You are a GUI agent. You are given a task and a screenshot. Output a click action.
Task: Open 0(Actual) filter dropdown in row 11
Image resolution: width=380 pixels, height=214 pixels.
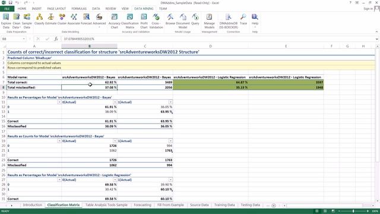click(115, 102)
